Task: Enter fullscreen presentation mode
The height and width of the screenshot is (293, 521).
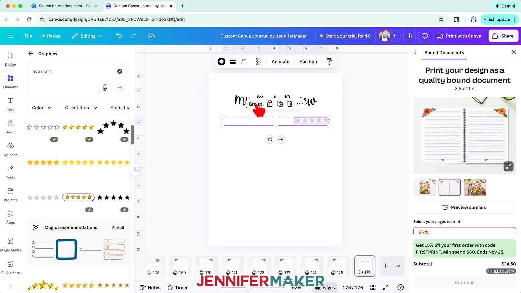Action: coord(386,287)
